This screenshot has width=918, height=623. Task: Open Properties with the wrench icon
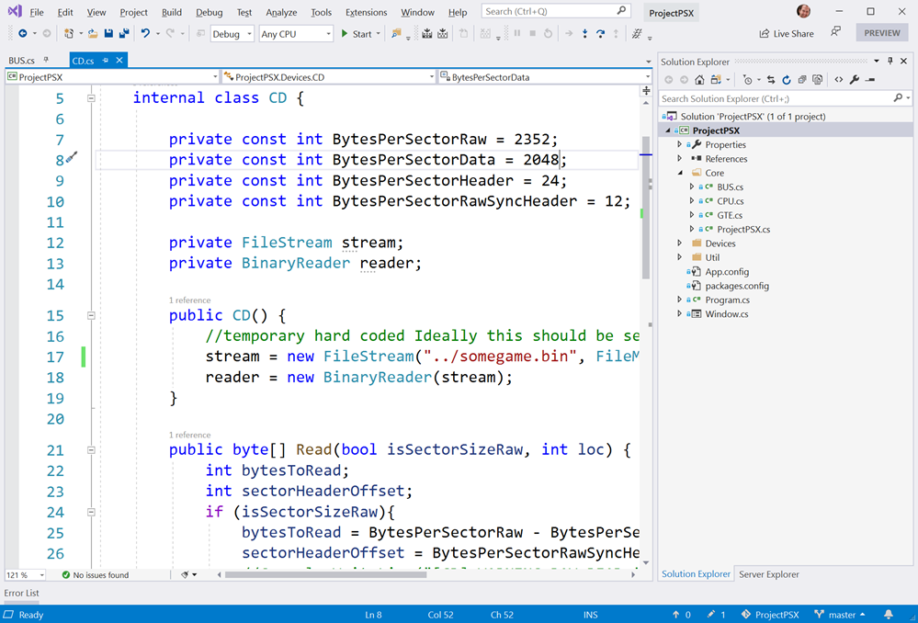click(x=855, y=80)
